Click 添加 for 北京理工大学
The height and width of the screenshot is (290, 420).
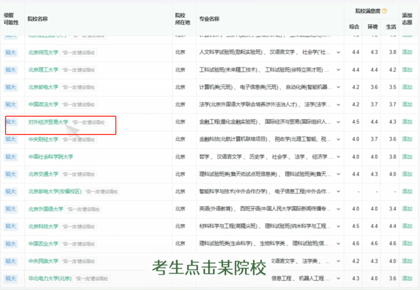(407, 70)
